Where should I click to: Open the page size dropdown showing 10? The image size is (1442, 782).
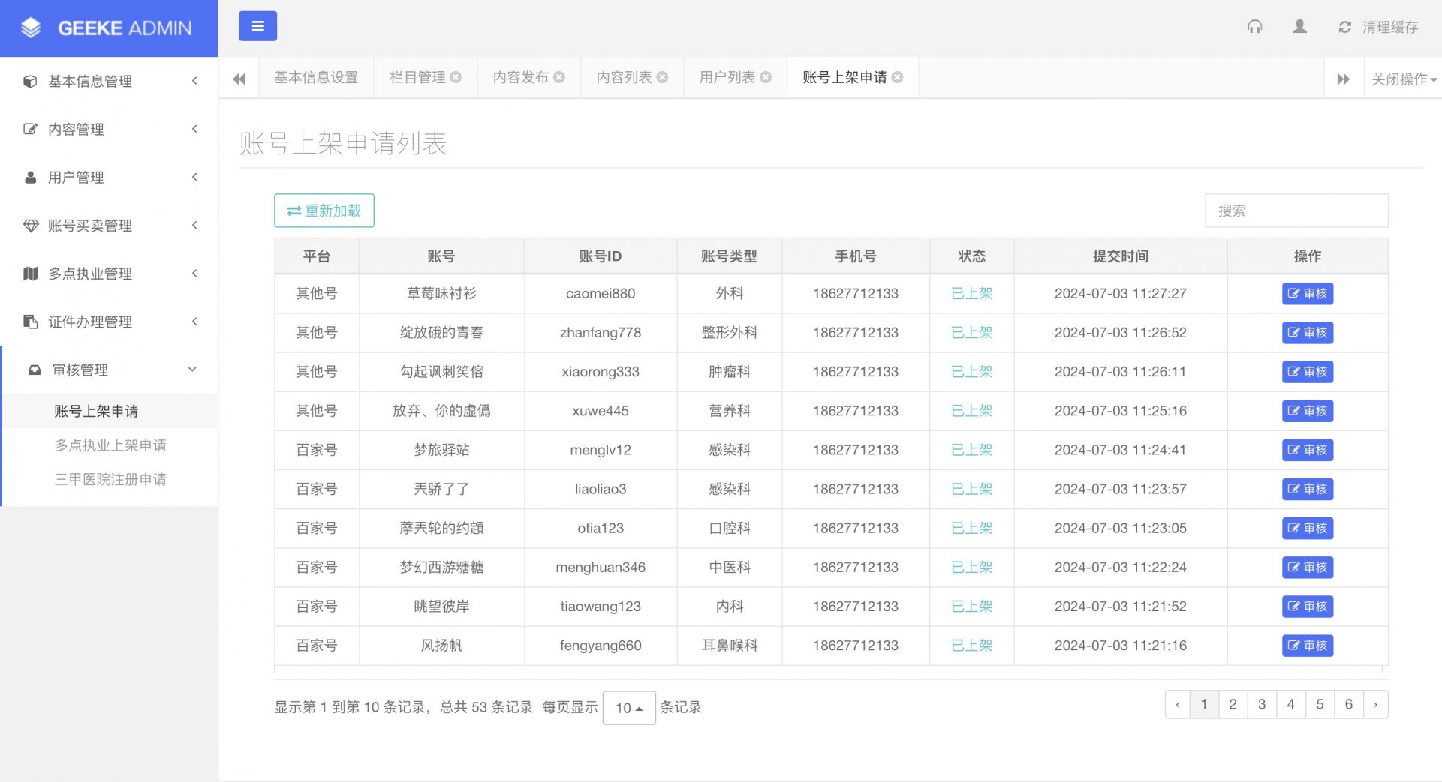coord(628,707)
